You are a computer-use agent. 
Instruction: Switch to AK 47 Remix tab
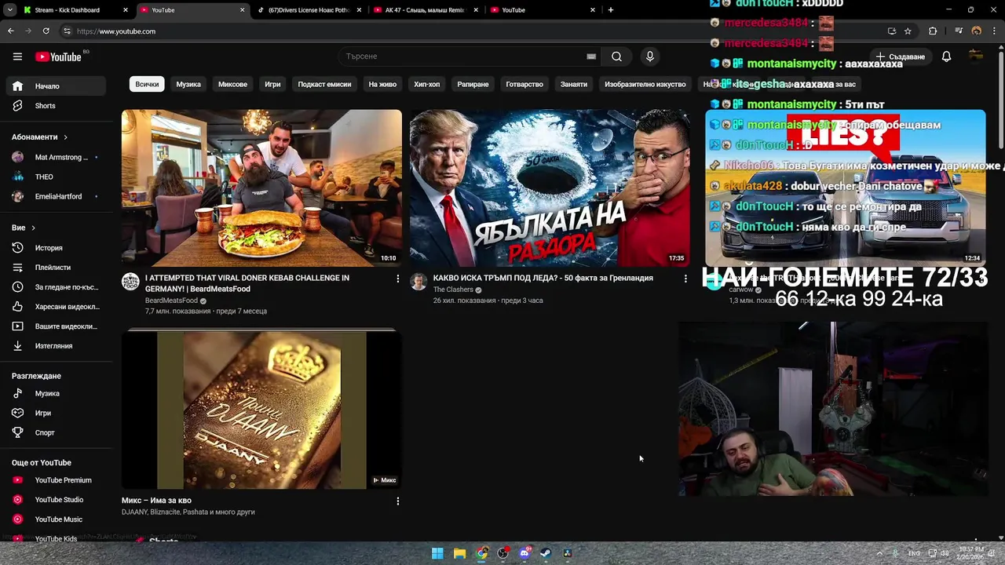click(x=424, y=10)
